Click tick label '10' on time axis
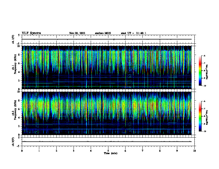The width and height of the screenshot is (219, 169). pos(194,151)
